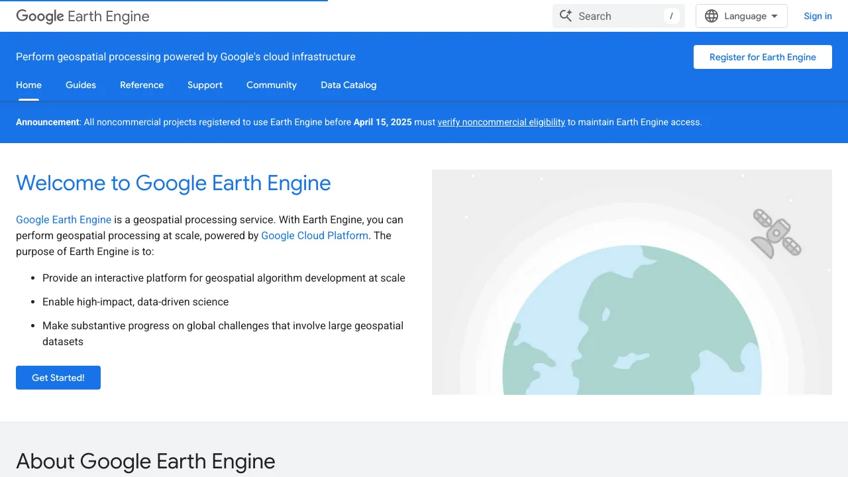Click the 'Enable high-impact, data-driven science' bullet

coord(135,301)
